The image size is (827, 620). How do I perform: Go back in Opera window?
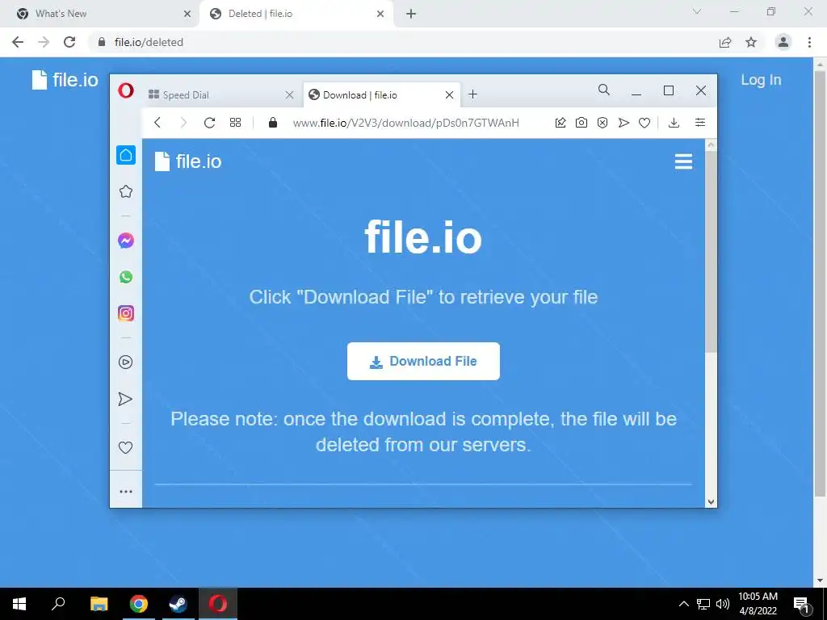[x=157, y=123]
